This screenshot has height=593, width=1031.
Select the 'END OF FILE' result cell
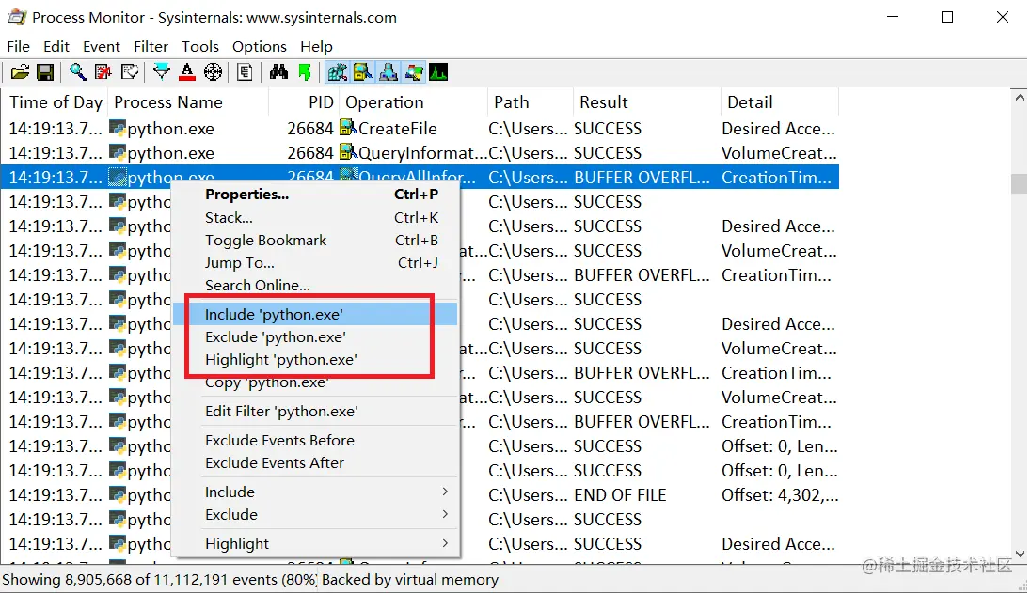tap(620, 495)
